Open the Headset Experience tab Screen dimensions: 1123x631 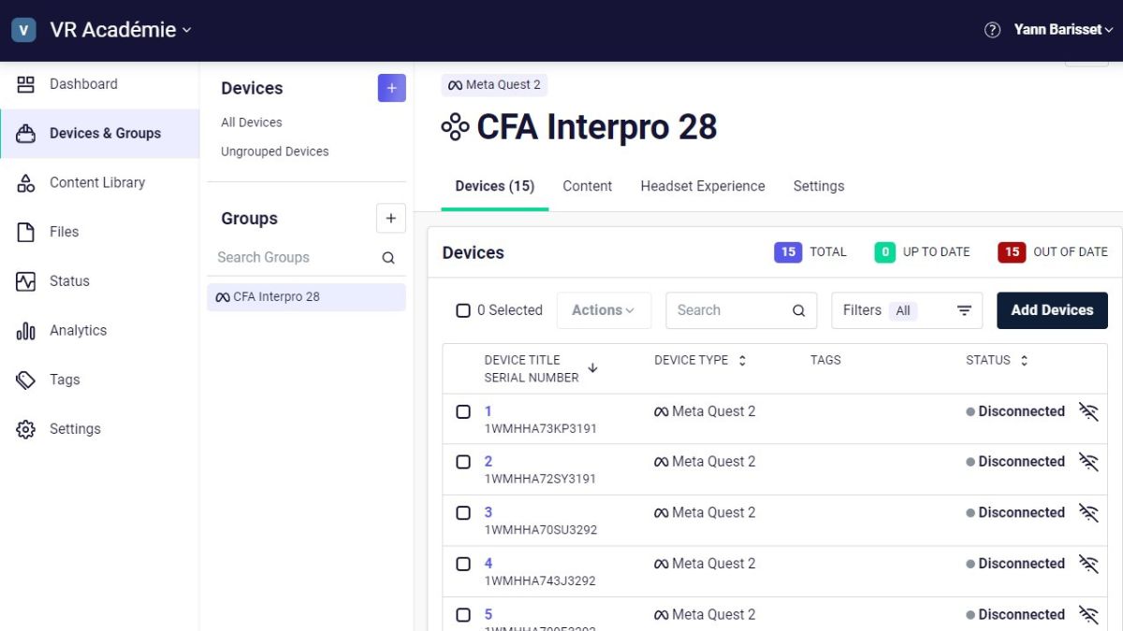(x=703, y=186)
